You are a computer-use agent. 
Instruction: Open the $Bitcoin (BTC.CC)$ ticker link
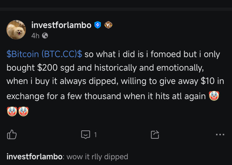pos(44,54)
